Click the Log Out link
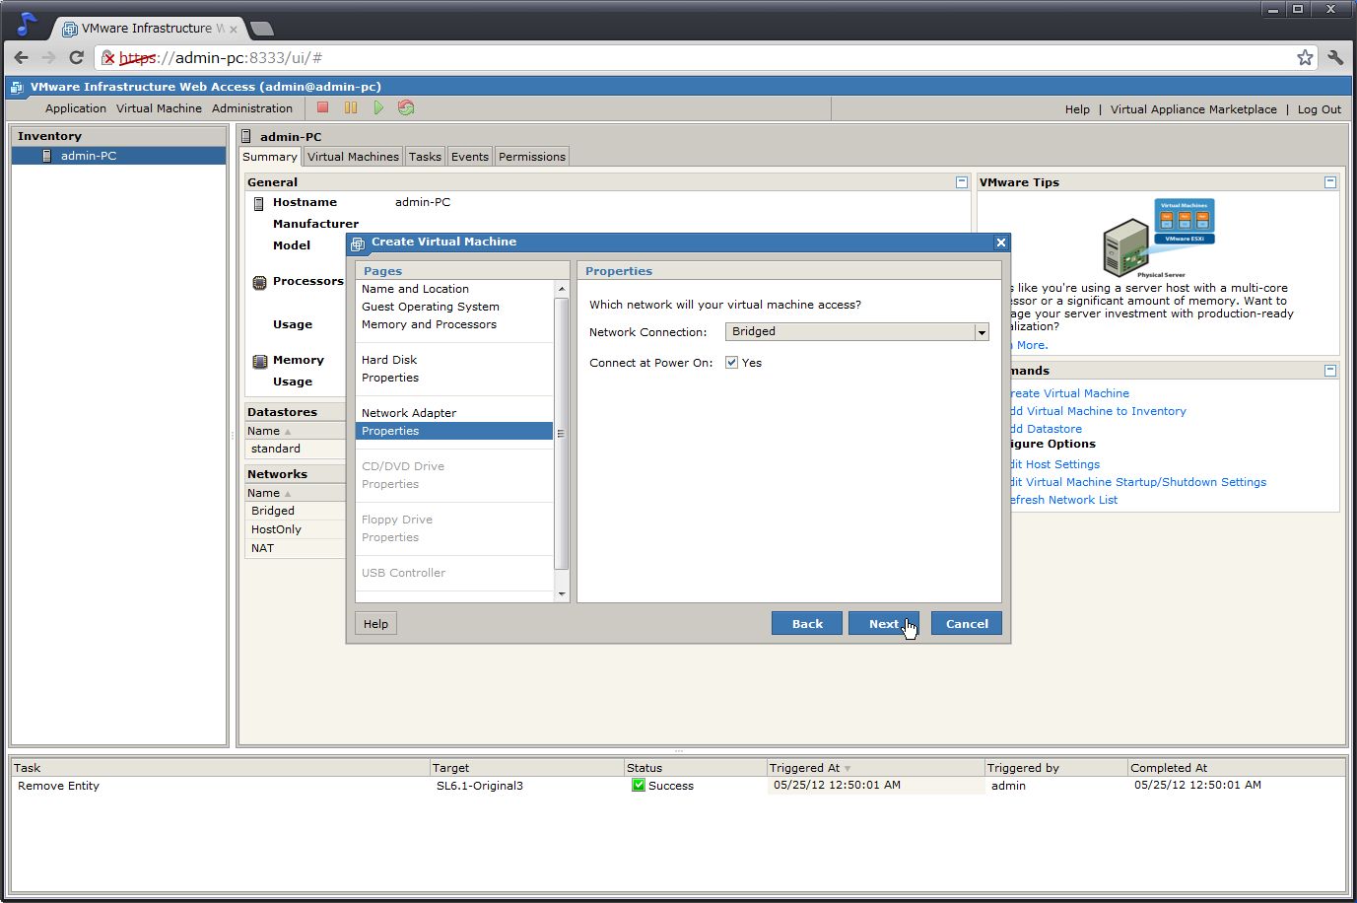This screenshot has width=1357, height=903. point(1320,109)
